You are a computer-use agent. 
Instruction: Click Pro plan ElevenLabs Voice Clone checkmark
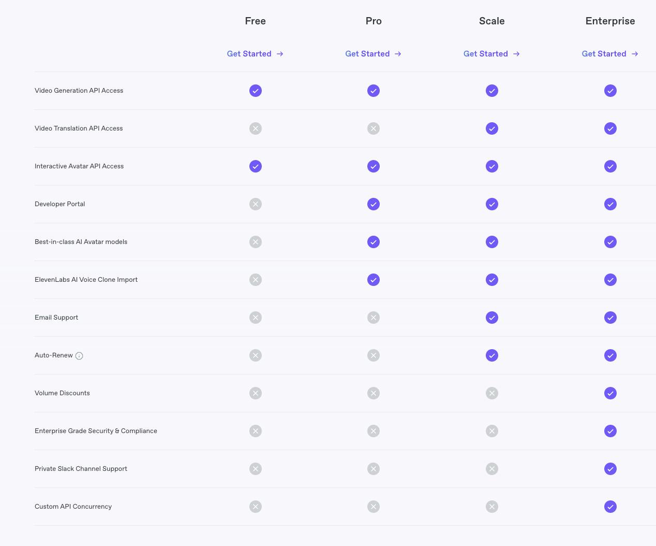click(x=374, y=280)
